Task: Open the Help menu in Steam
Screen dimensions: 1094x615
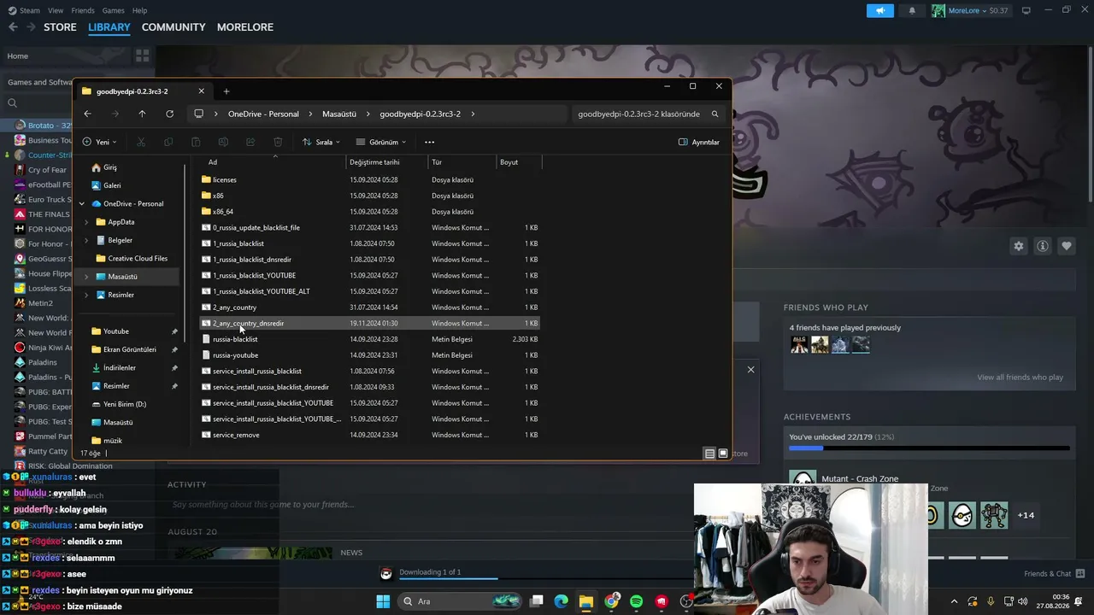Action: (139, 10)
